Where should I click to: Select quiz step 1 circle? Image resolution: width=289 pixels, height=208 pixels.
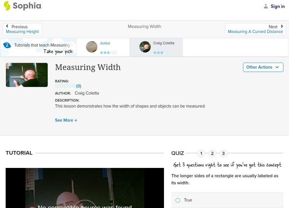201,153
